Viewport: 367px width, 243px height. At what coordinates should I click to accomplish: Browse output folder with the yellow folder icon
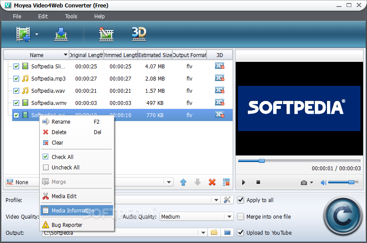214,233
